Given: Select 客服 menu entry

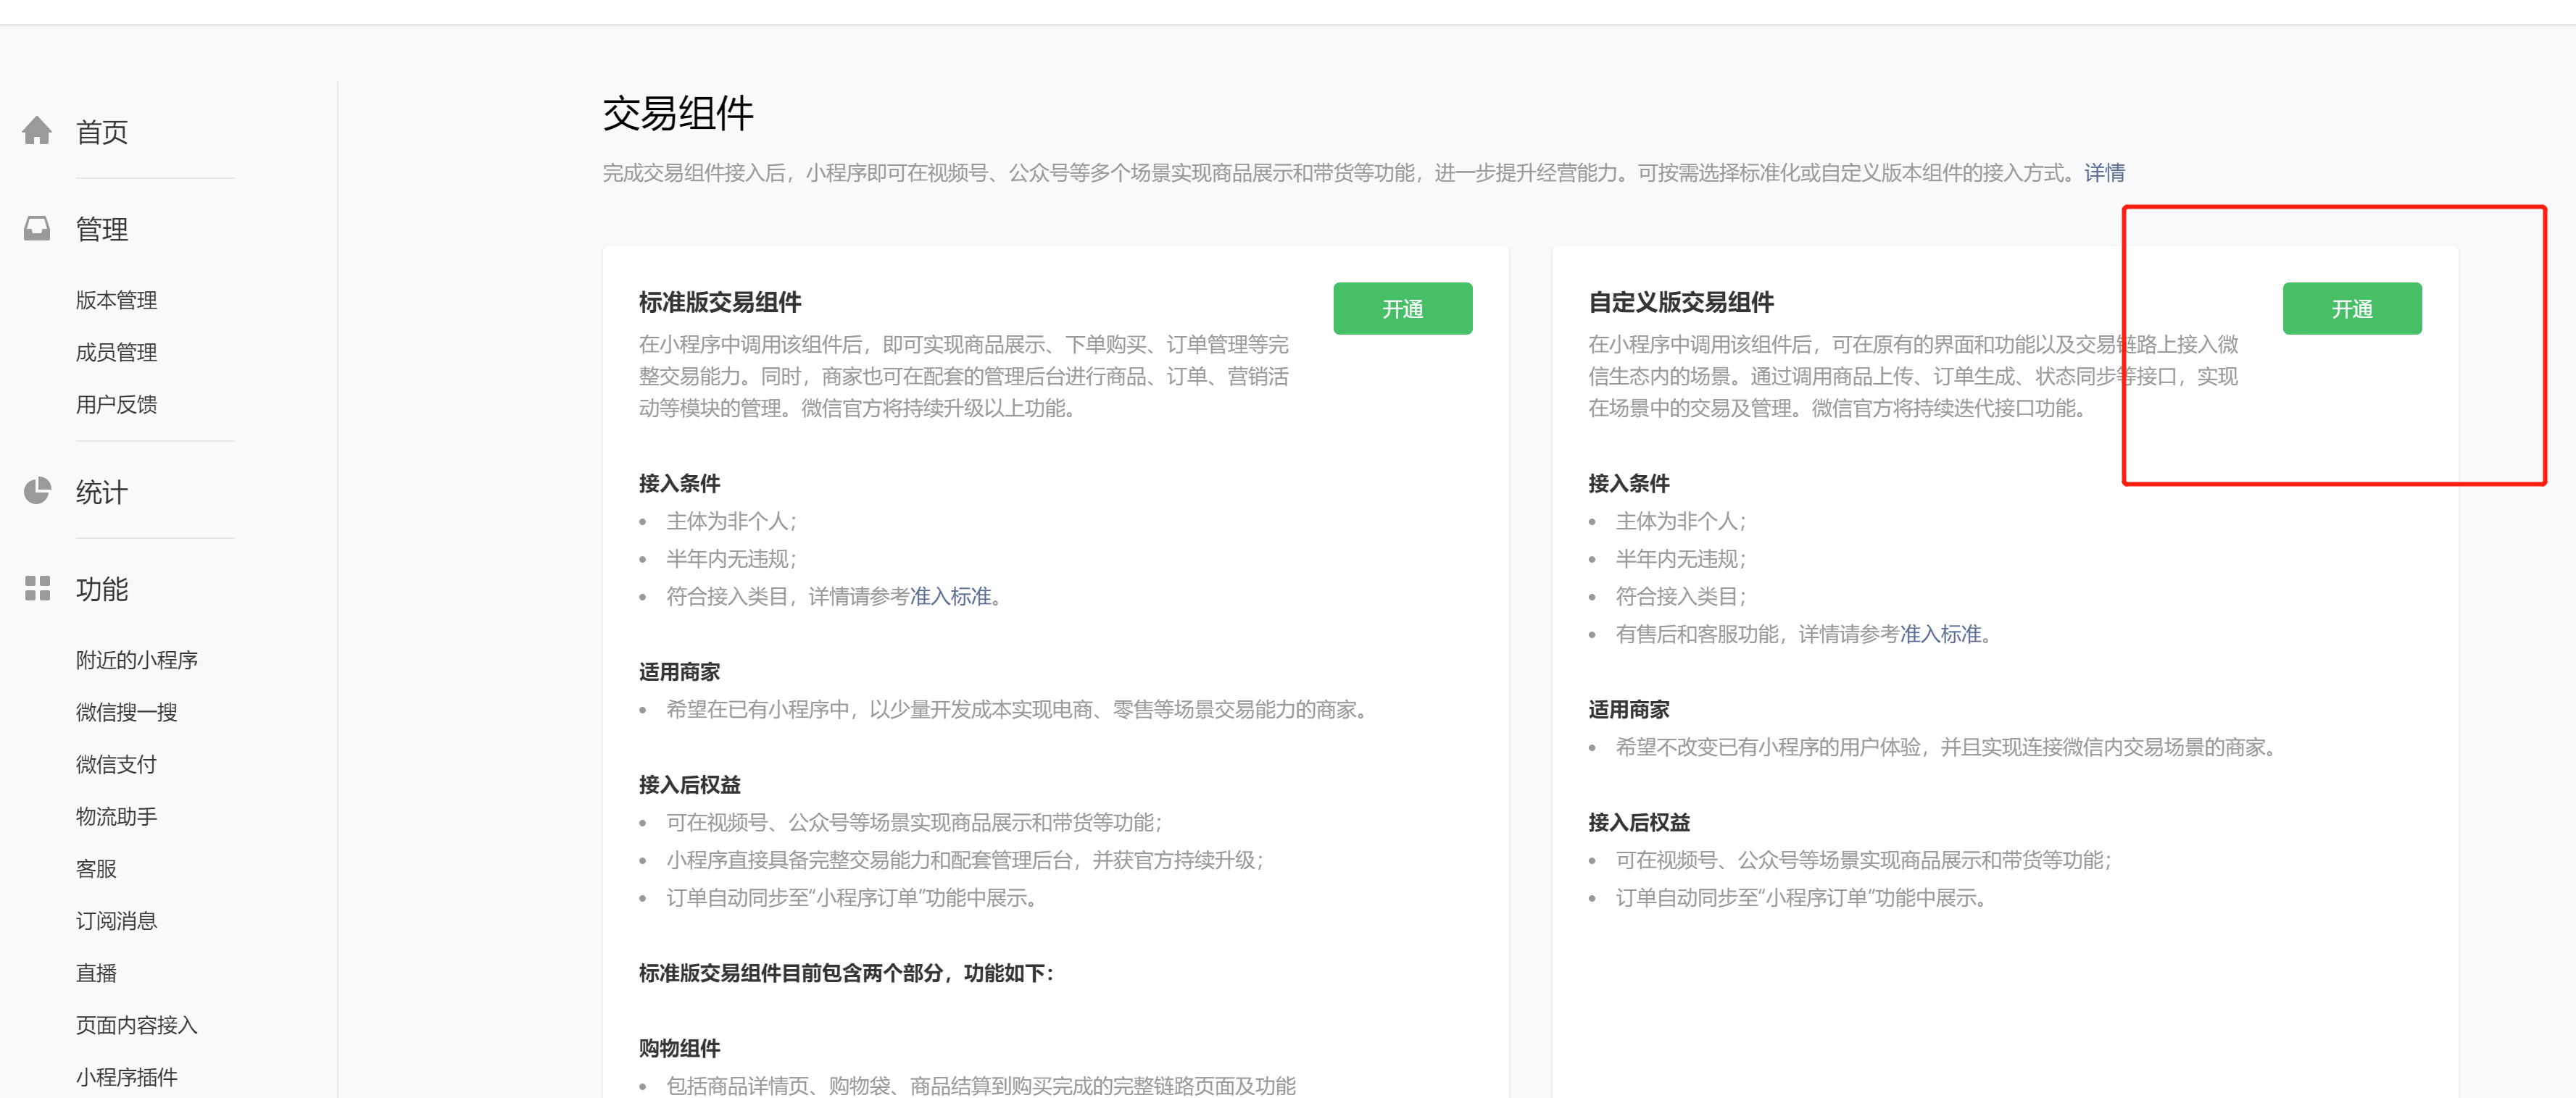Looking at the screenshot, I should (x=96, y=868).
